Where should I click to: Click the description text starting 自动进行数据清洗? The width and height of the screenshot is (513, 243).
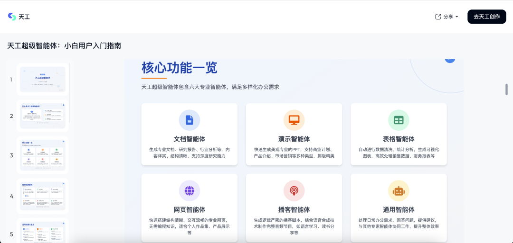pos(399,153)
